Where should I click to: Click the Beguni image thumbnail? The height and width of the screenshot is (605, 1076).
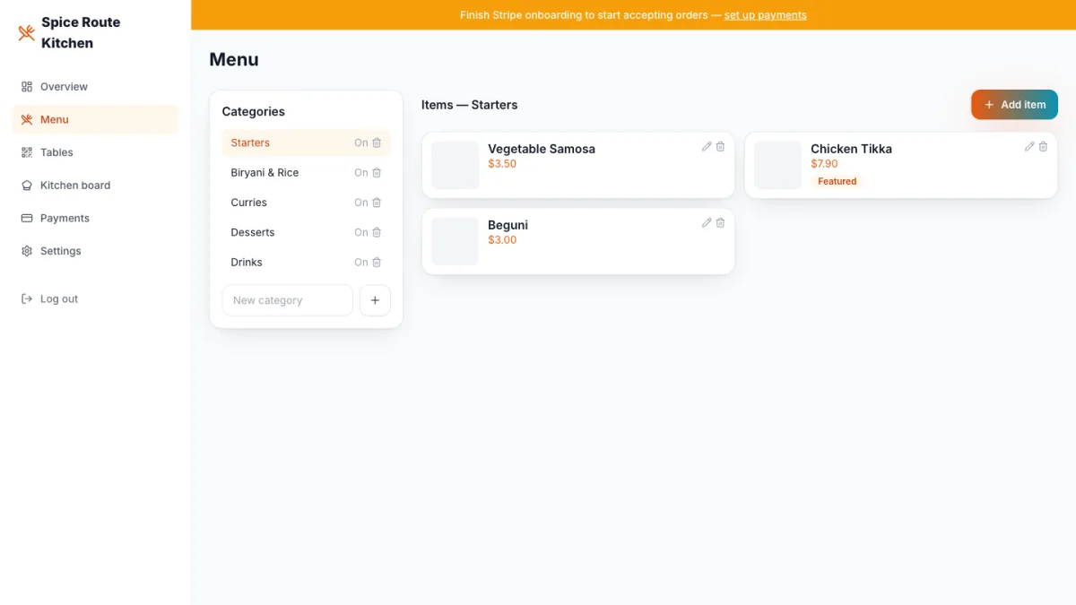pyautogui.click(x=455, y=241)
